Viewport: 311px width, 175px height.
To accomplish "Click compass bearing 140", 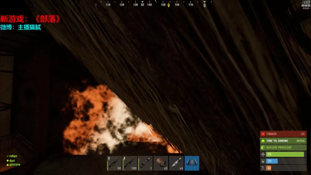I will click(x=149, y=5).
